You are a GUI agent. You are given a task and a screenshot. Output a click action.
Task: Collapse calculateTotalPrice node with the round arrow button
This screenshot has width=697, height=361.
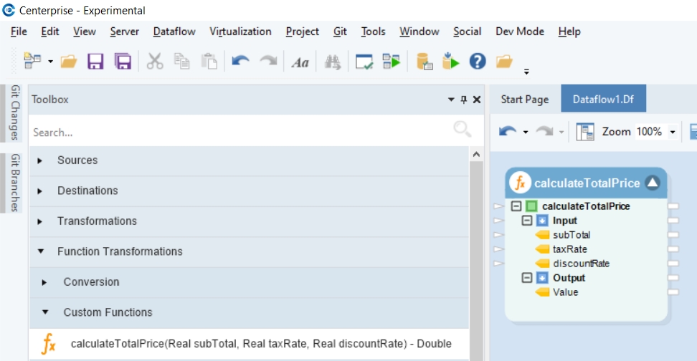coord(652,183)
